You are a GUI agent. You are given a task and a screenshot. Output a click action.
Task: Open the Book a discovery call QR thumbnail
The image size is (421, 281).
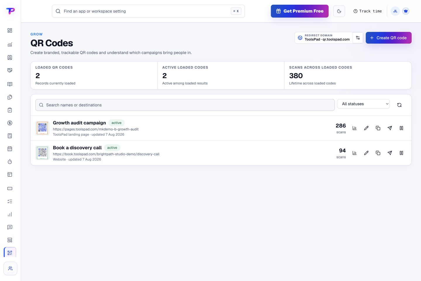(42, 153)
